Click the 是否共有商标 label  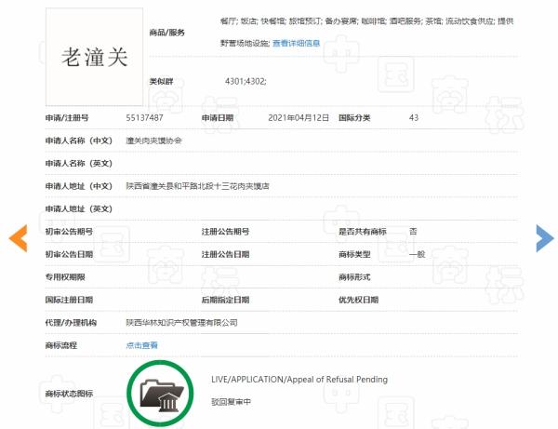[363, 232]
